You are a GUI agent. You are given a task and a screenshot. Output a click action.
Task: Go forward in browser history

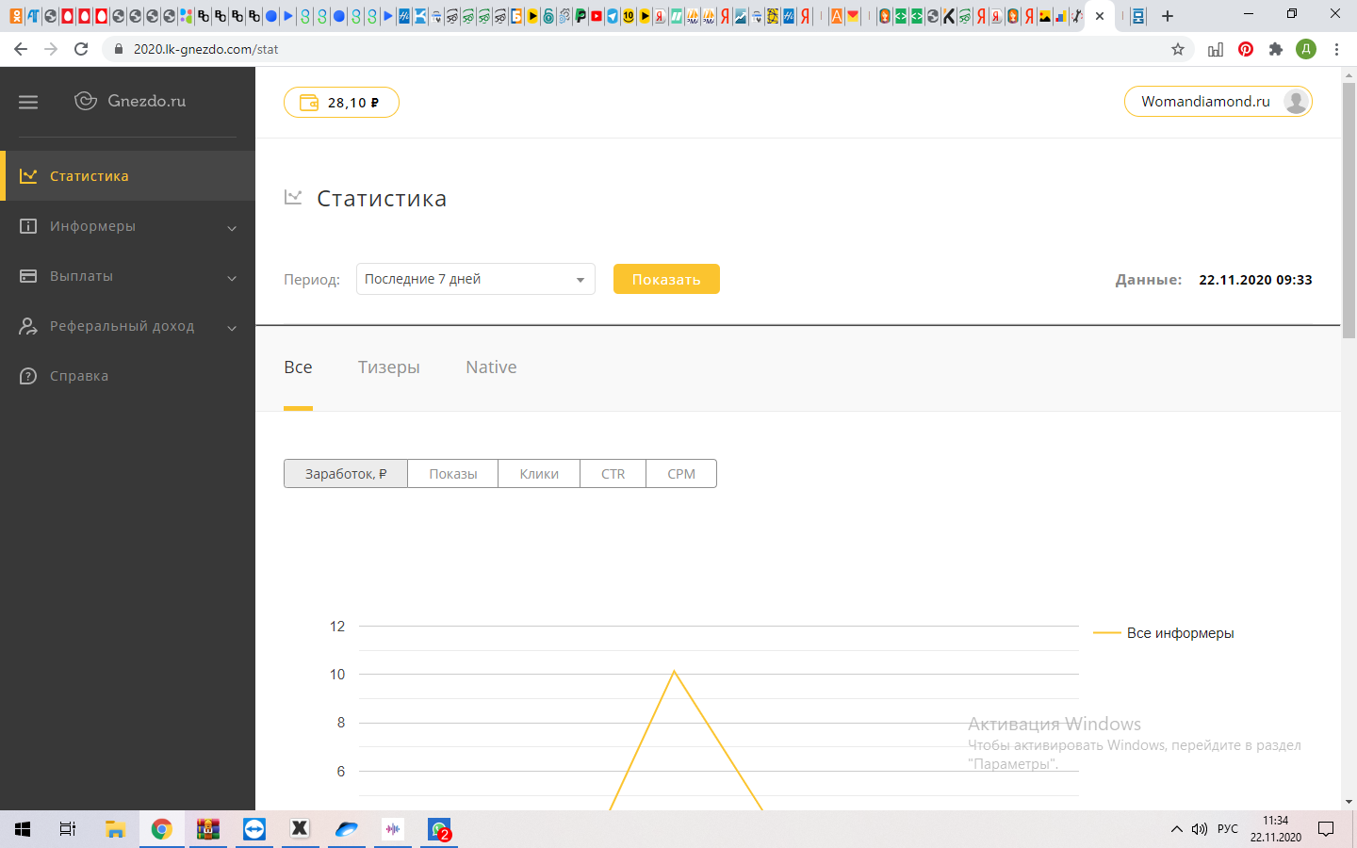pyautogui.click(x=51, y=49)
